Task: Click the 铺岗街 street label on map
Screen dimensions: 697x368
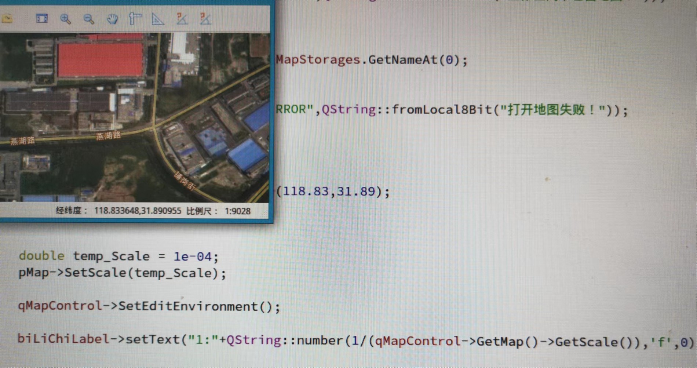Action: [x=185, y=181]
